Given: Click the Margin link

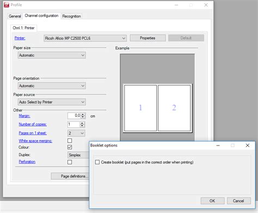Looking at the screenshot, I should (24, 116).
